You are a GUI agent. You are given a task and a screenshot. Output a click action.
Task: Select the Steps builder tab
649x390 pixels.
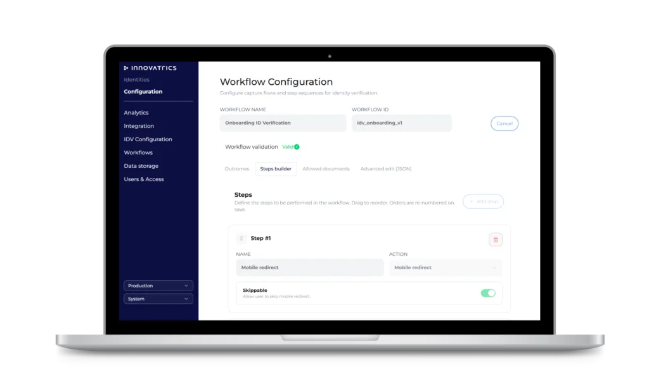coord(276,169)
